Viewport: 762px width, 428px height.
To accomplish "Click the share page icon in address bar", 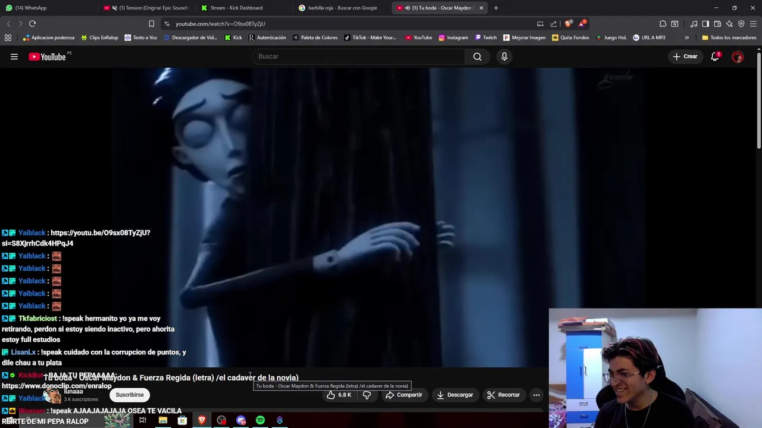I will [554, 24].
